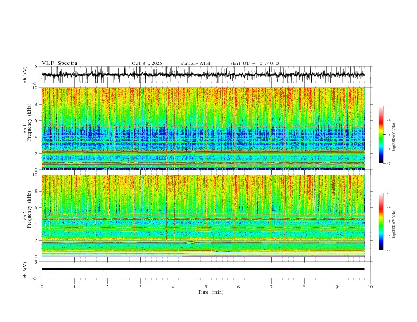Click the ch.2 "Frequency (kHz)" axis label

pos(29,209)
